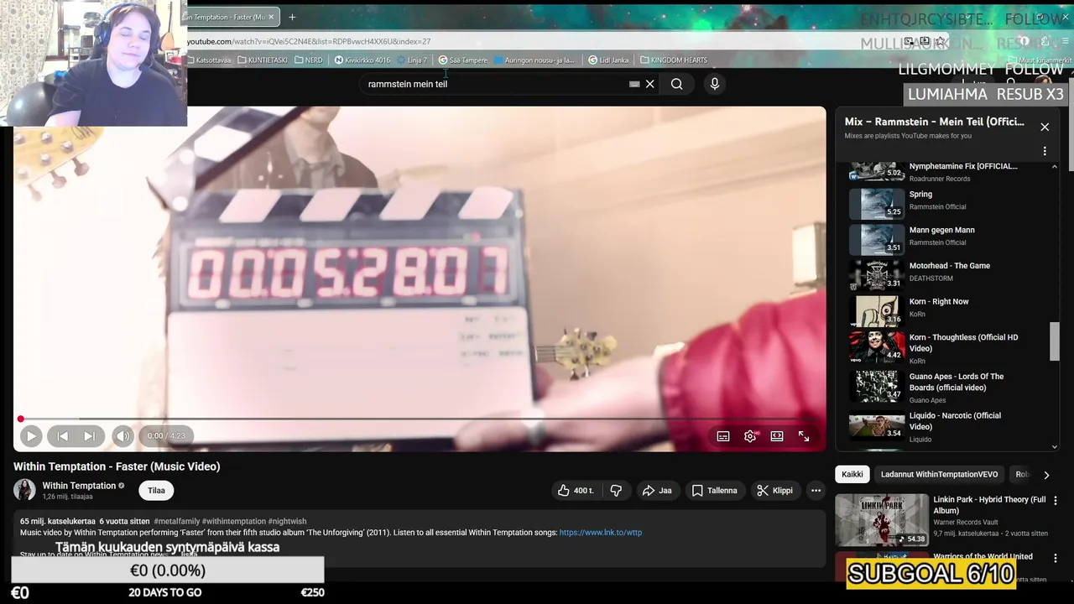Open Mix playlist options menu
Screen dimensions: 1074x604
pyautogui.click(x=1045, y=151)
